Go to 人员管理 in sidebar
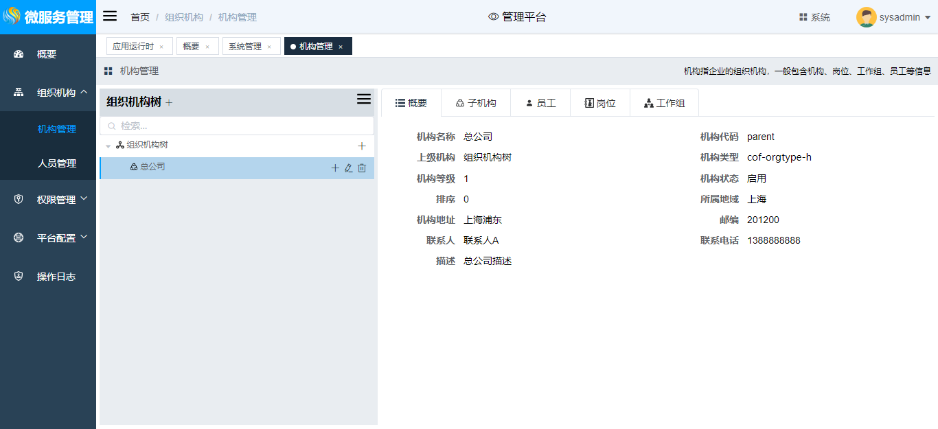The width and height of the screenshot is (938, 429). click(x=56, y=163)
